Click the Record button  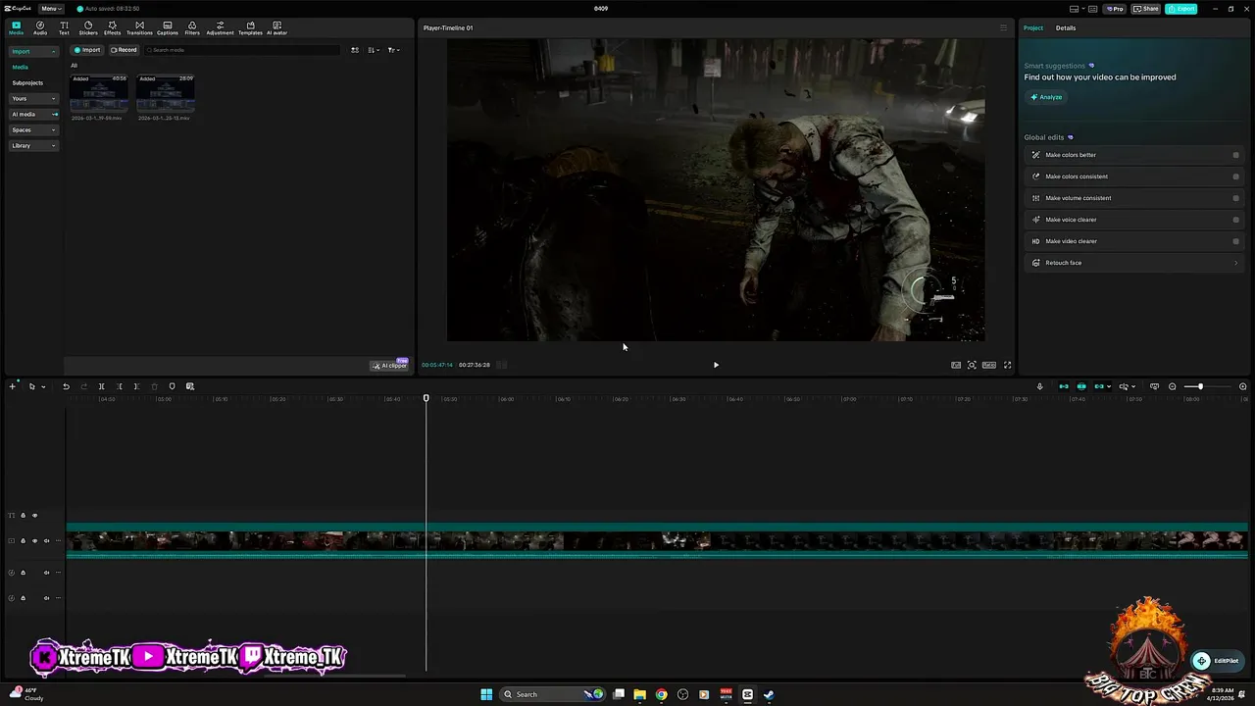click(124, 50)
